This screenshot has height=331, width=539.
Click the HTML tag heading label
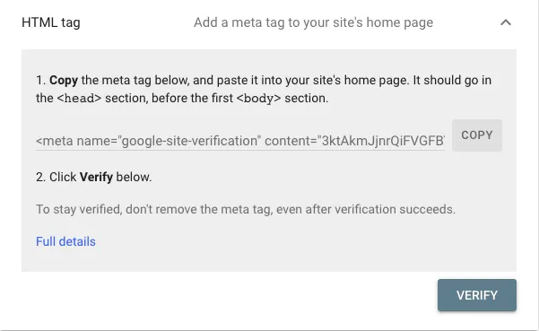click(51, 22)
